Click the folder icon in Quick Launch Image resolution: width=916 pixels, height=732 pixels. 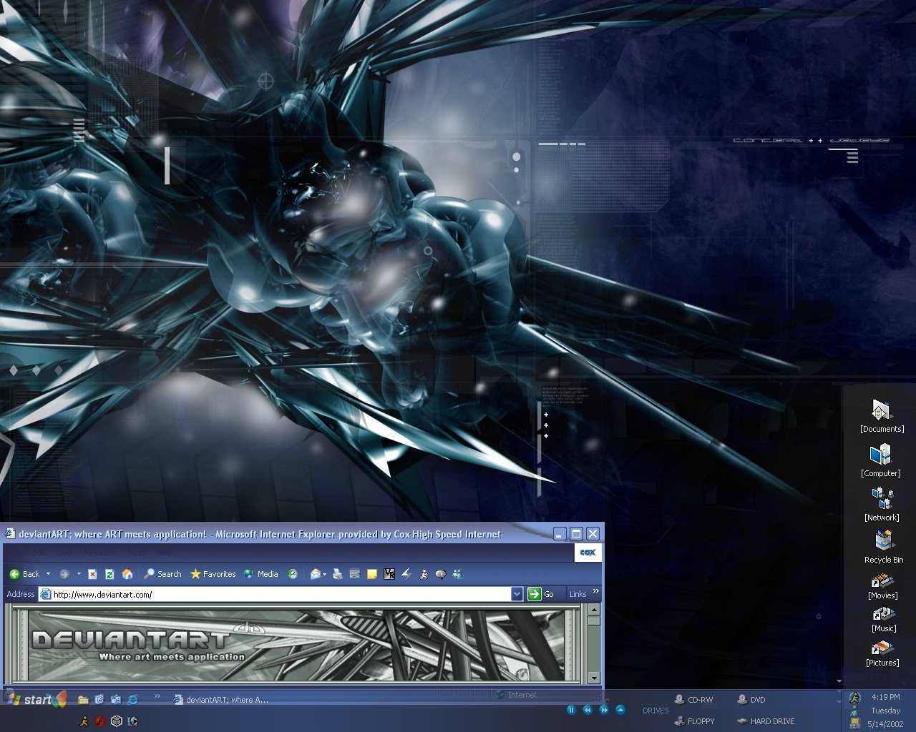click(83, 700)
